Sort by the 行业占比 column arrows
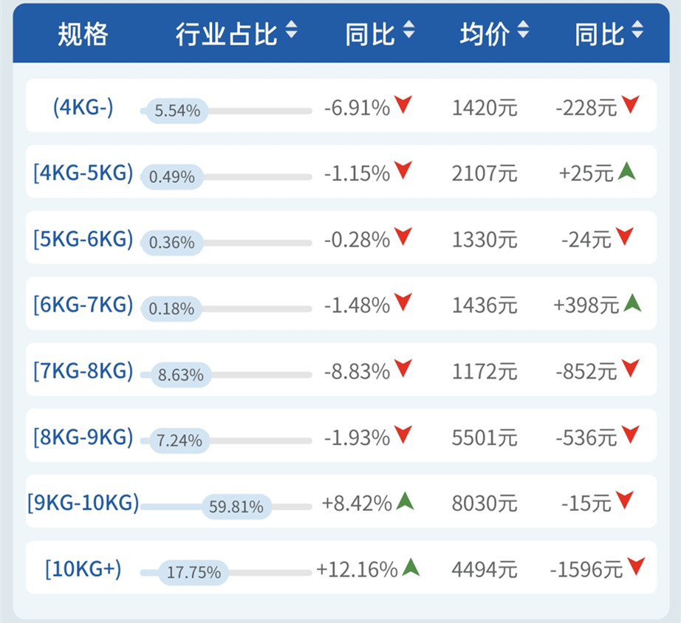 point(291,30)
